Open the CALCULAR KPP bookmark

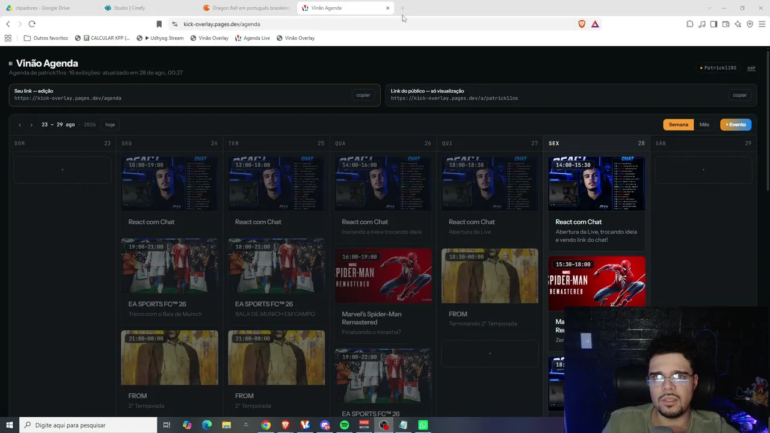click(x=103, y=38)
